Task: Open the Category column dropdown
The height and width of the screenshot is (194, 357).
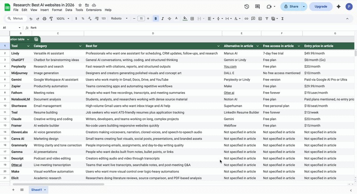Action: tap(80, 46)
